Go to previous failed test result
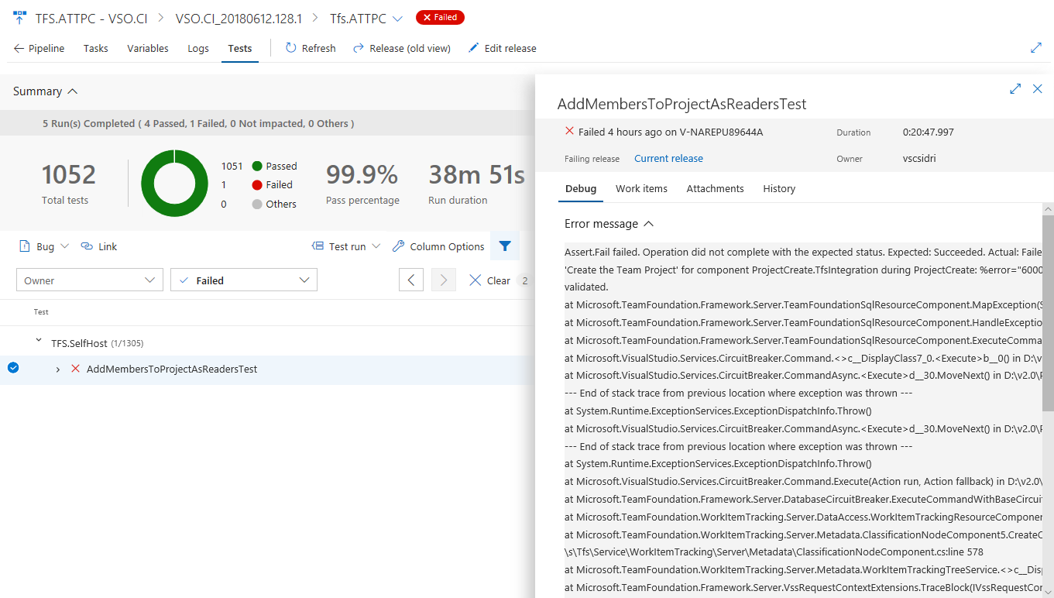 411,280
